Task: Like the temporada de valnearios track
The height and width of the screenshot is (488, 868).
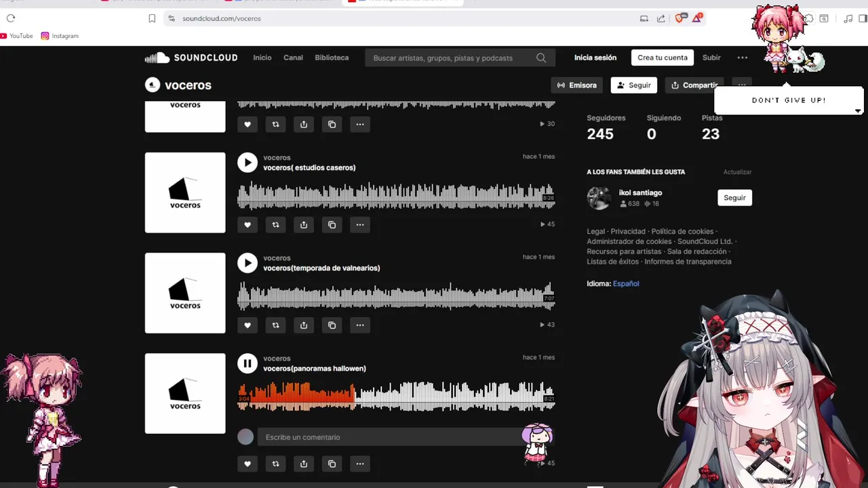Action: (248, 325)
